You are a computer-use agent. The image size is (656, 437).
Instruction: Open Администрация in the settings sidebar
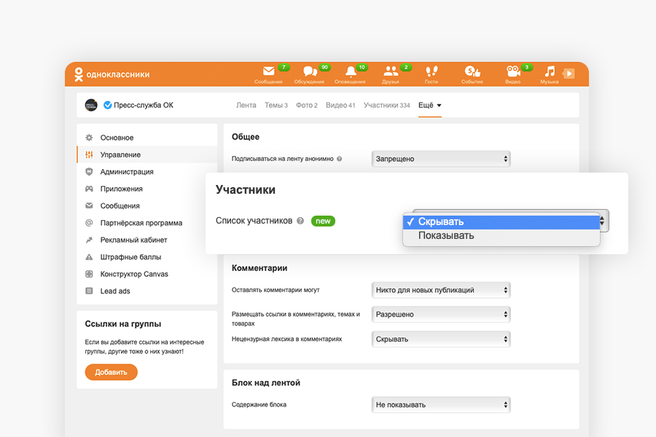tap(127, 172)
